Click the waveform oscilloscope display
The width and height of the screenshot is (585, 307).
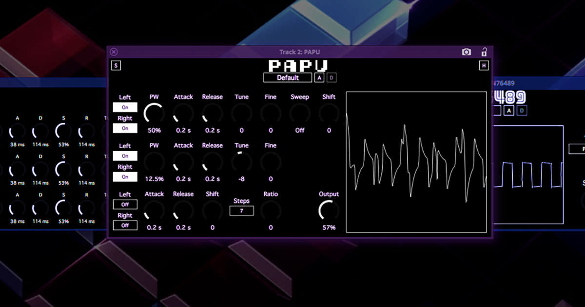[416, 162]
